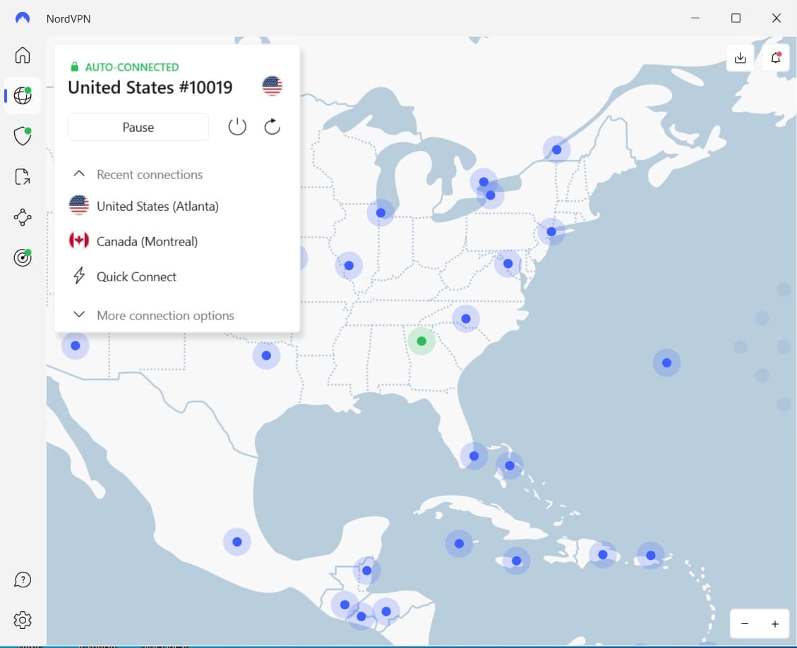
Task: Open the settings gear icon
Action: click(23, 620)
